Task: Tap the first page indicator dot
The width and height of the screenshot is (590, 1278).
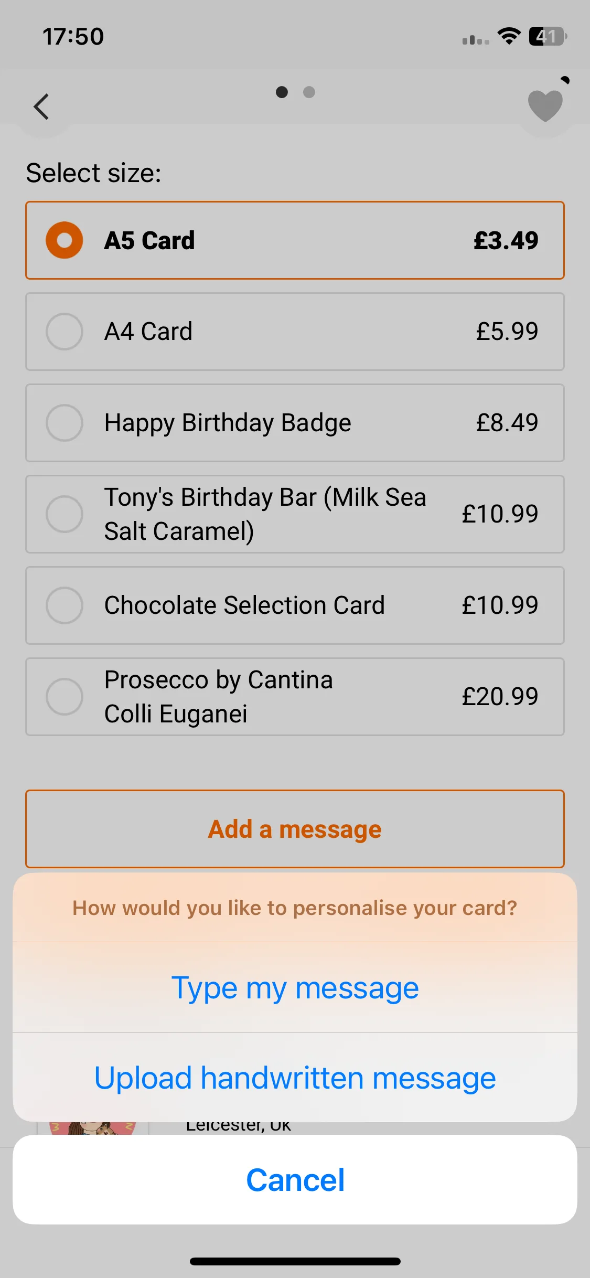Action: (x=282, y=92)
